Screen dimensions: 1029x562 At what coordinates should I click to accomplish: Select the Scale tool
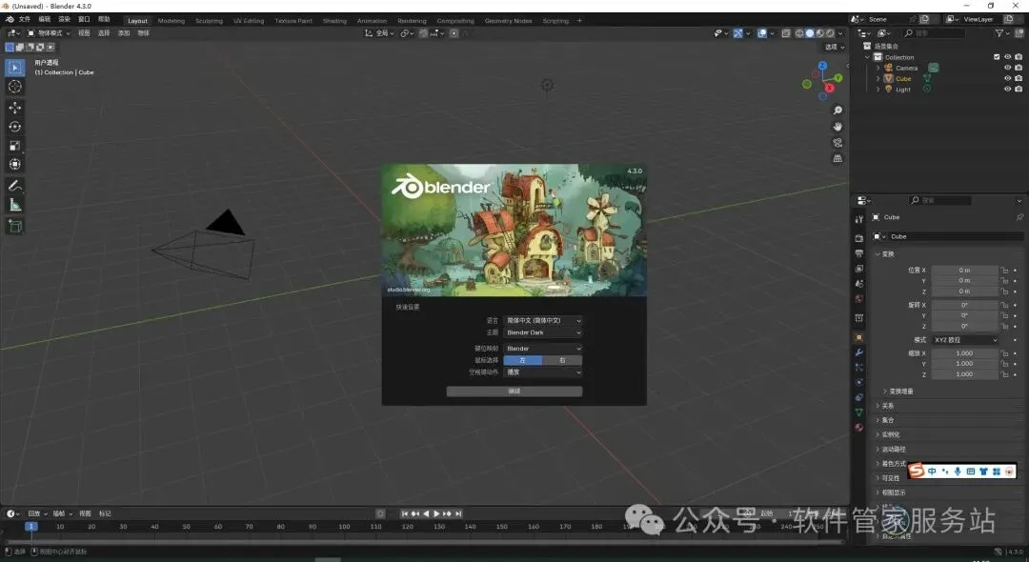[15, 146]
